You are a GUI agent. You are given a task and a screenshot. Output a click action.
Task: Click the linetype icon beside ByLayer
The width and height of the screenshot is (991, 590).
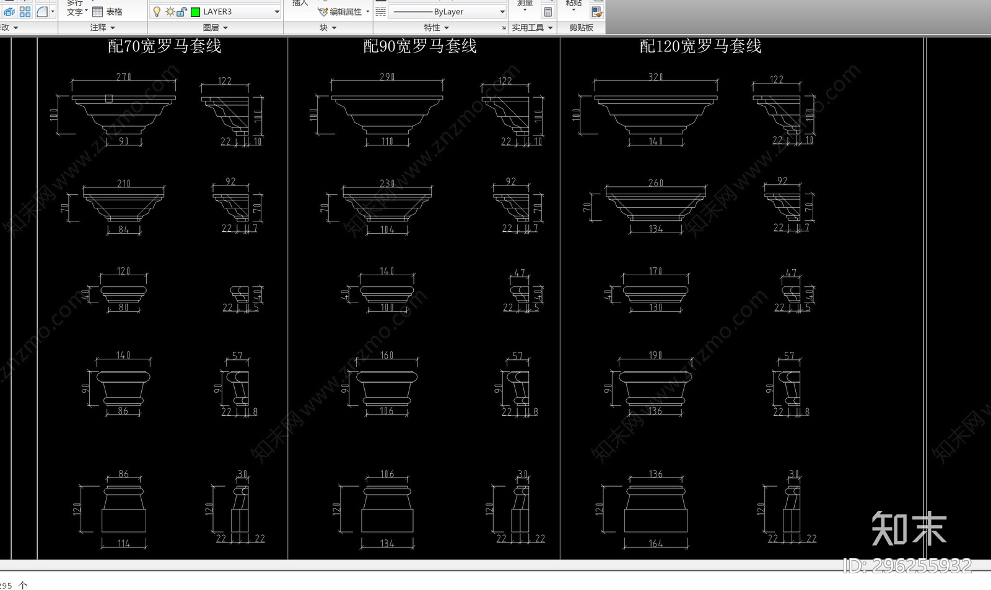click(381, 12)
